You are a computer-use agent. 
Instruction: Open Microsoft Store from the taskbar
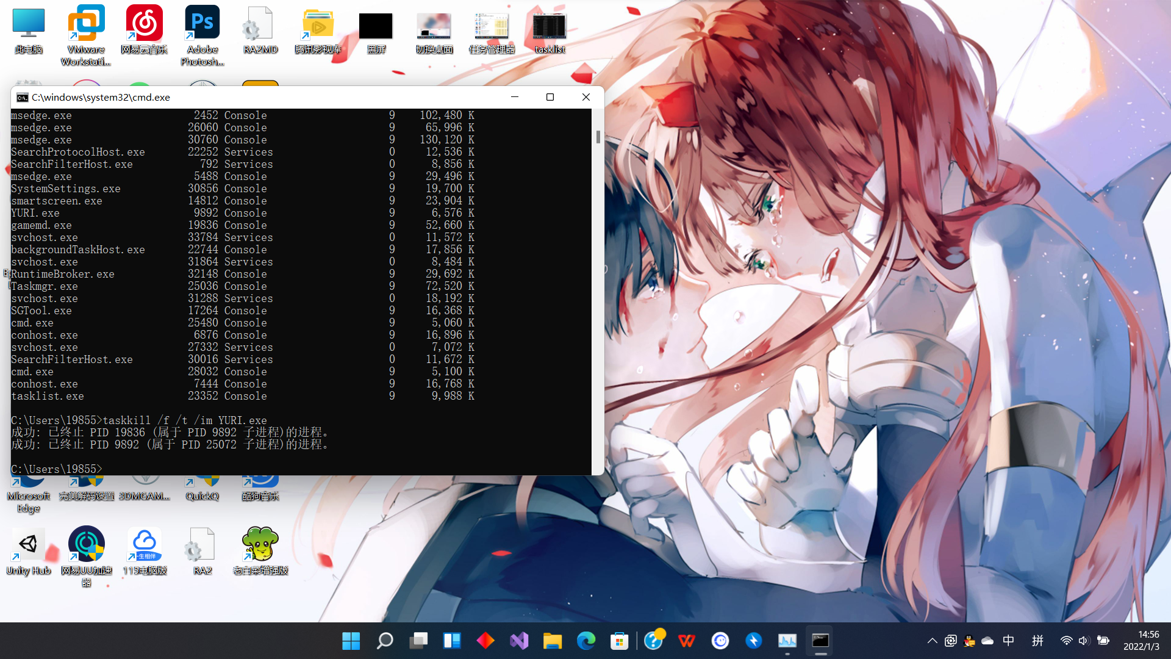(619, 641)
